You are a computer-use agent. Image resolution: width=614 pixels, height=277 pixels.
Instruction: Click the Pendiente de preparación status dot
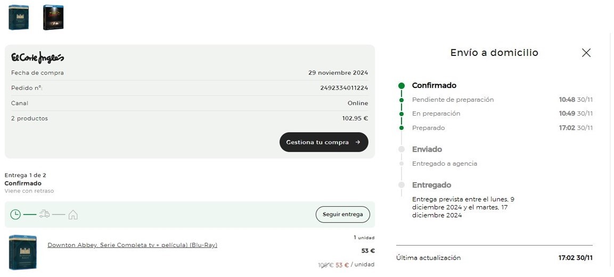point(402,100)
